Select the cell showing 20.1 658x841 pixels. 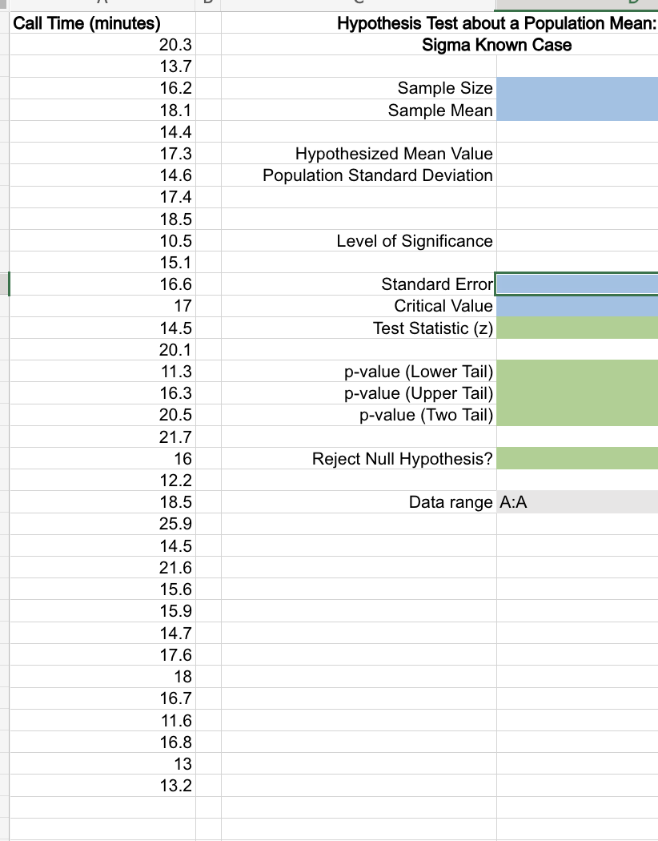102,349
